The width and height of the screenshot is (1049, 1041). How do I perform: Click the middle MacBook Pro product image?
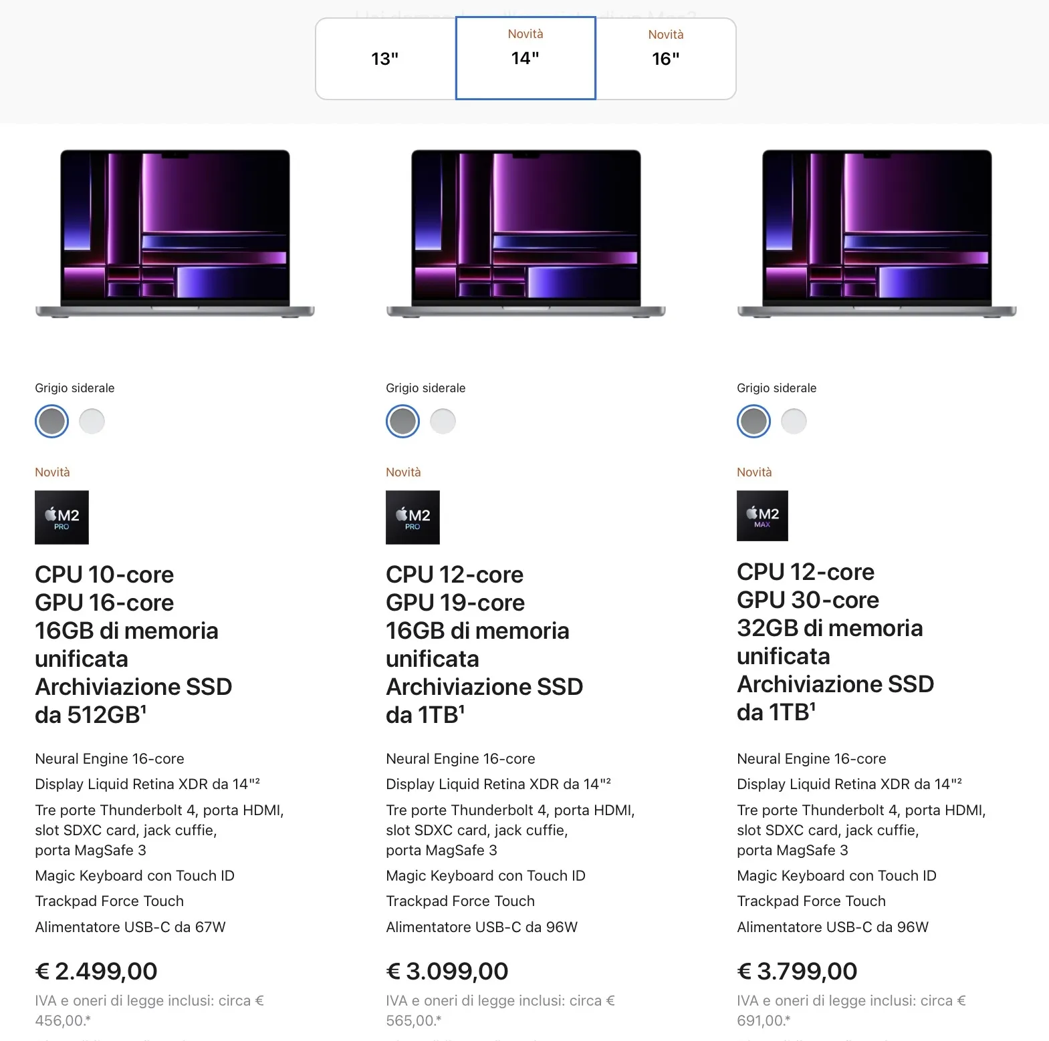tap(526, 234)
